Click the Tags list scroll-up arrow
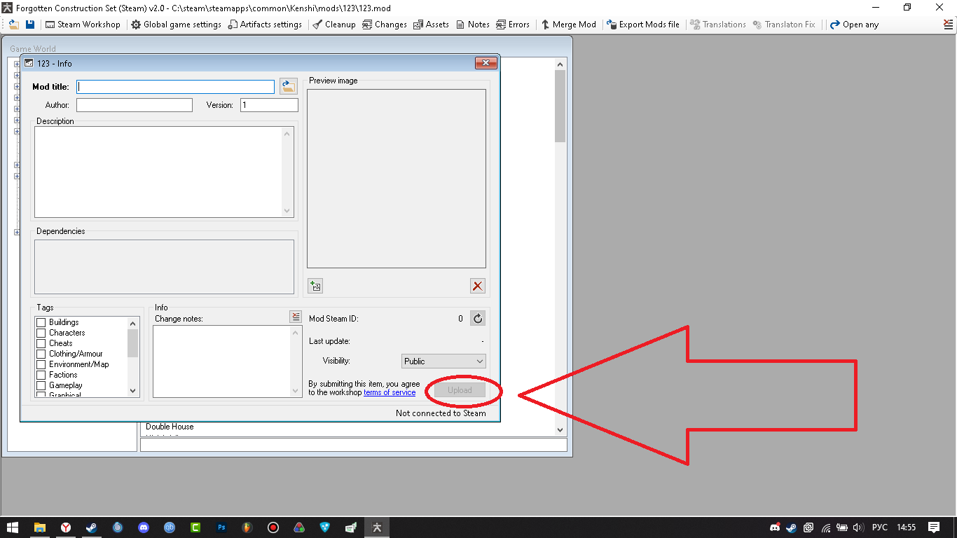 tap(133, 324)
